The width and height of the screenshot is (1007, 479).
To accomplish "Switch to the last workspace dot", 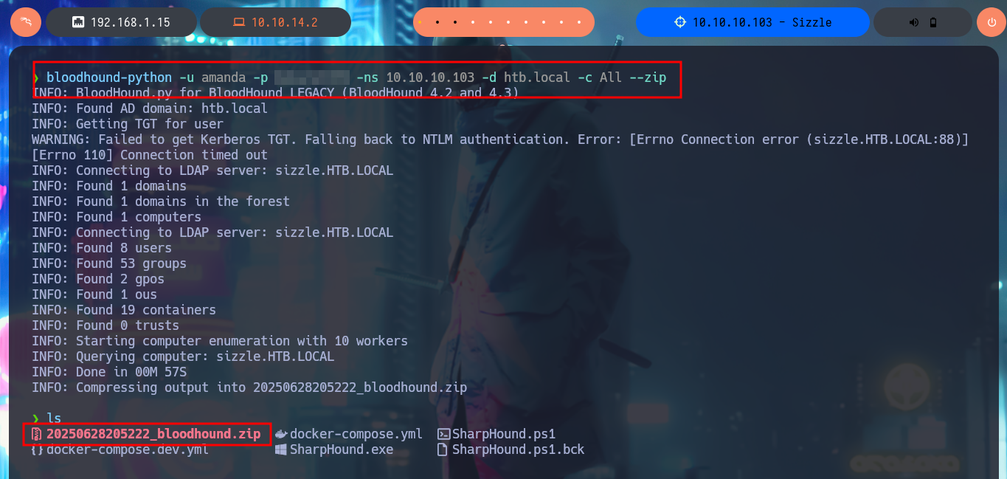I will 579,22.
